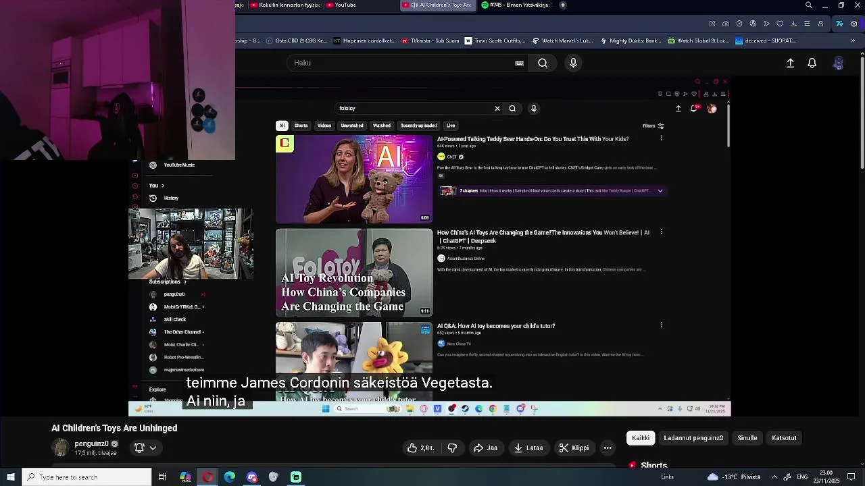The image size is (865, 486).
Task: Open the #745 Elmon Ystäväkirja Spotify tab
Action: pos(517,5)
